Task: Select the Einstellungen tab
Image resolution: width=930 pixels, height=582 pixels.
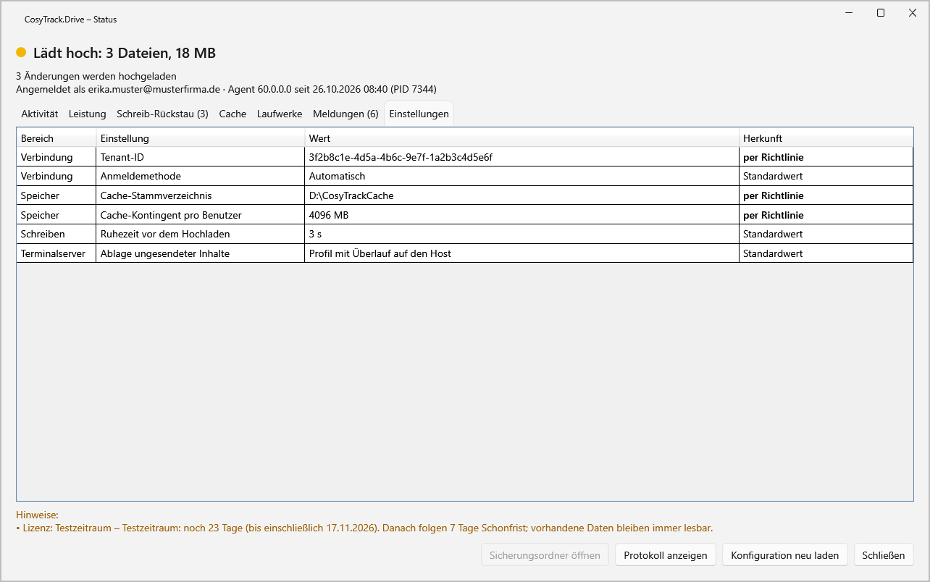Action: 419,114
